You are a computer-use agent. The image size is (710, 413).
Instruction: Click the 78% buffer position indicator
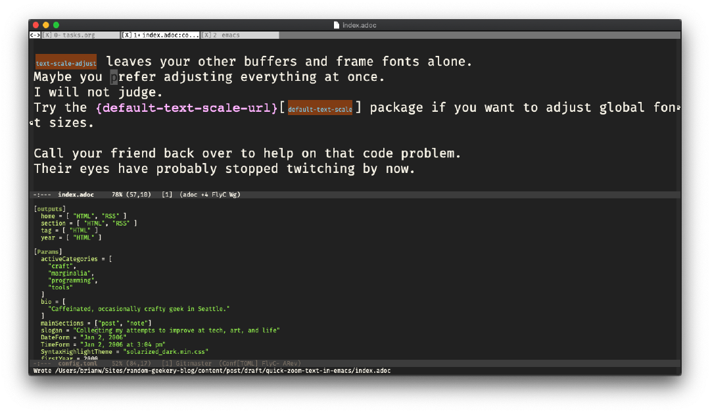tap(116, 194)
